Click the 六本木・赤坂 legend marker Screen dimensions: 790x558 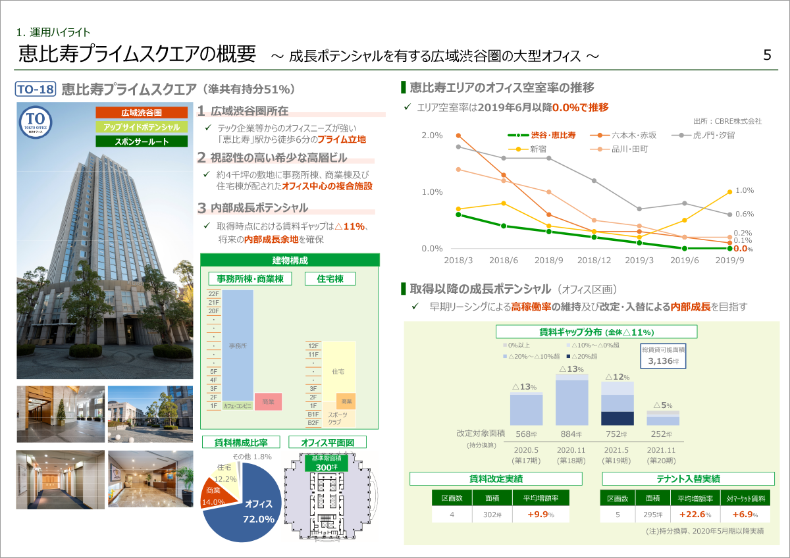click(599, 135)
